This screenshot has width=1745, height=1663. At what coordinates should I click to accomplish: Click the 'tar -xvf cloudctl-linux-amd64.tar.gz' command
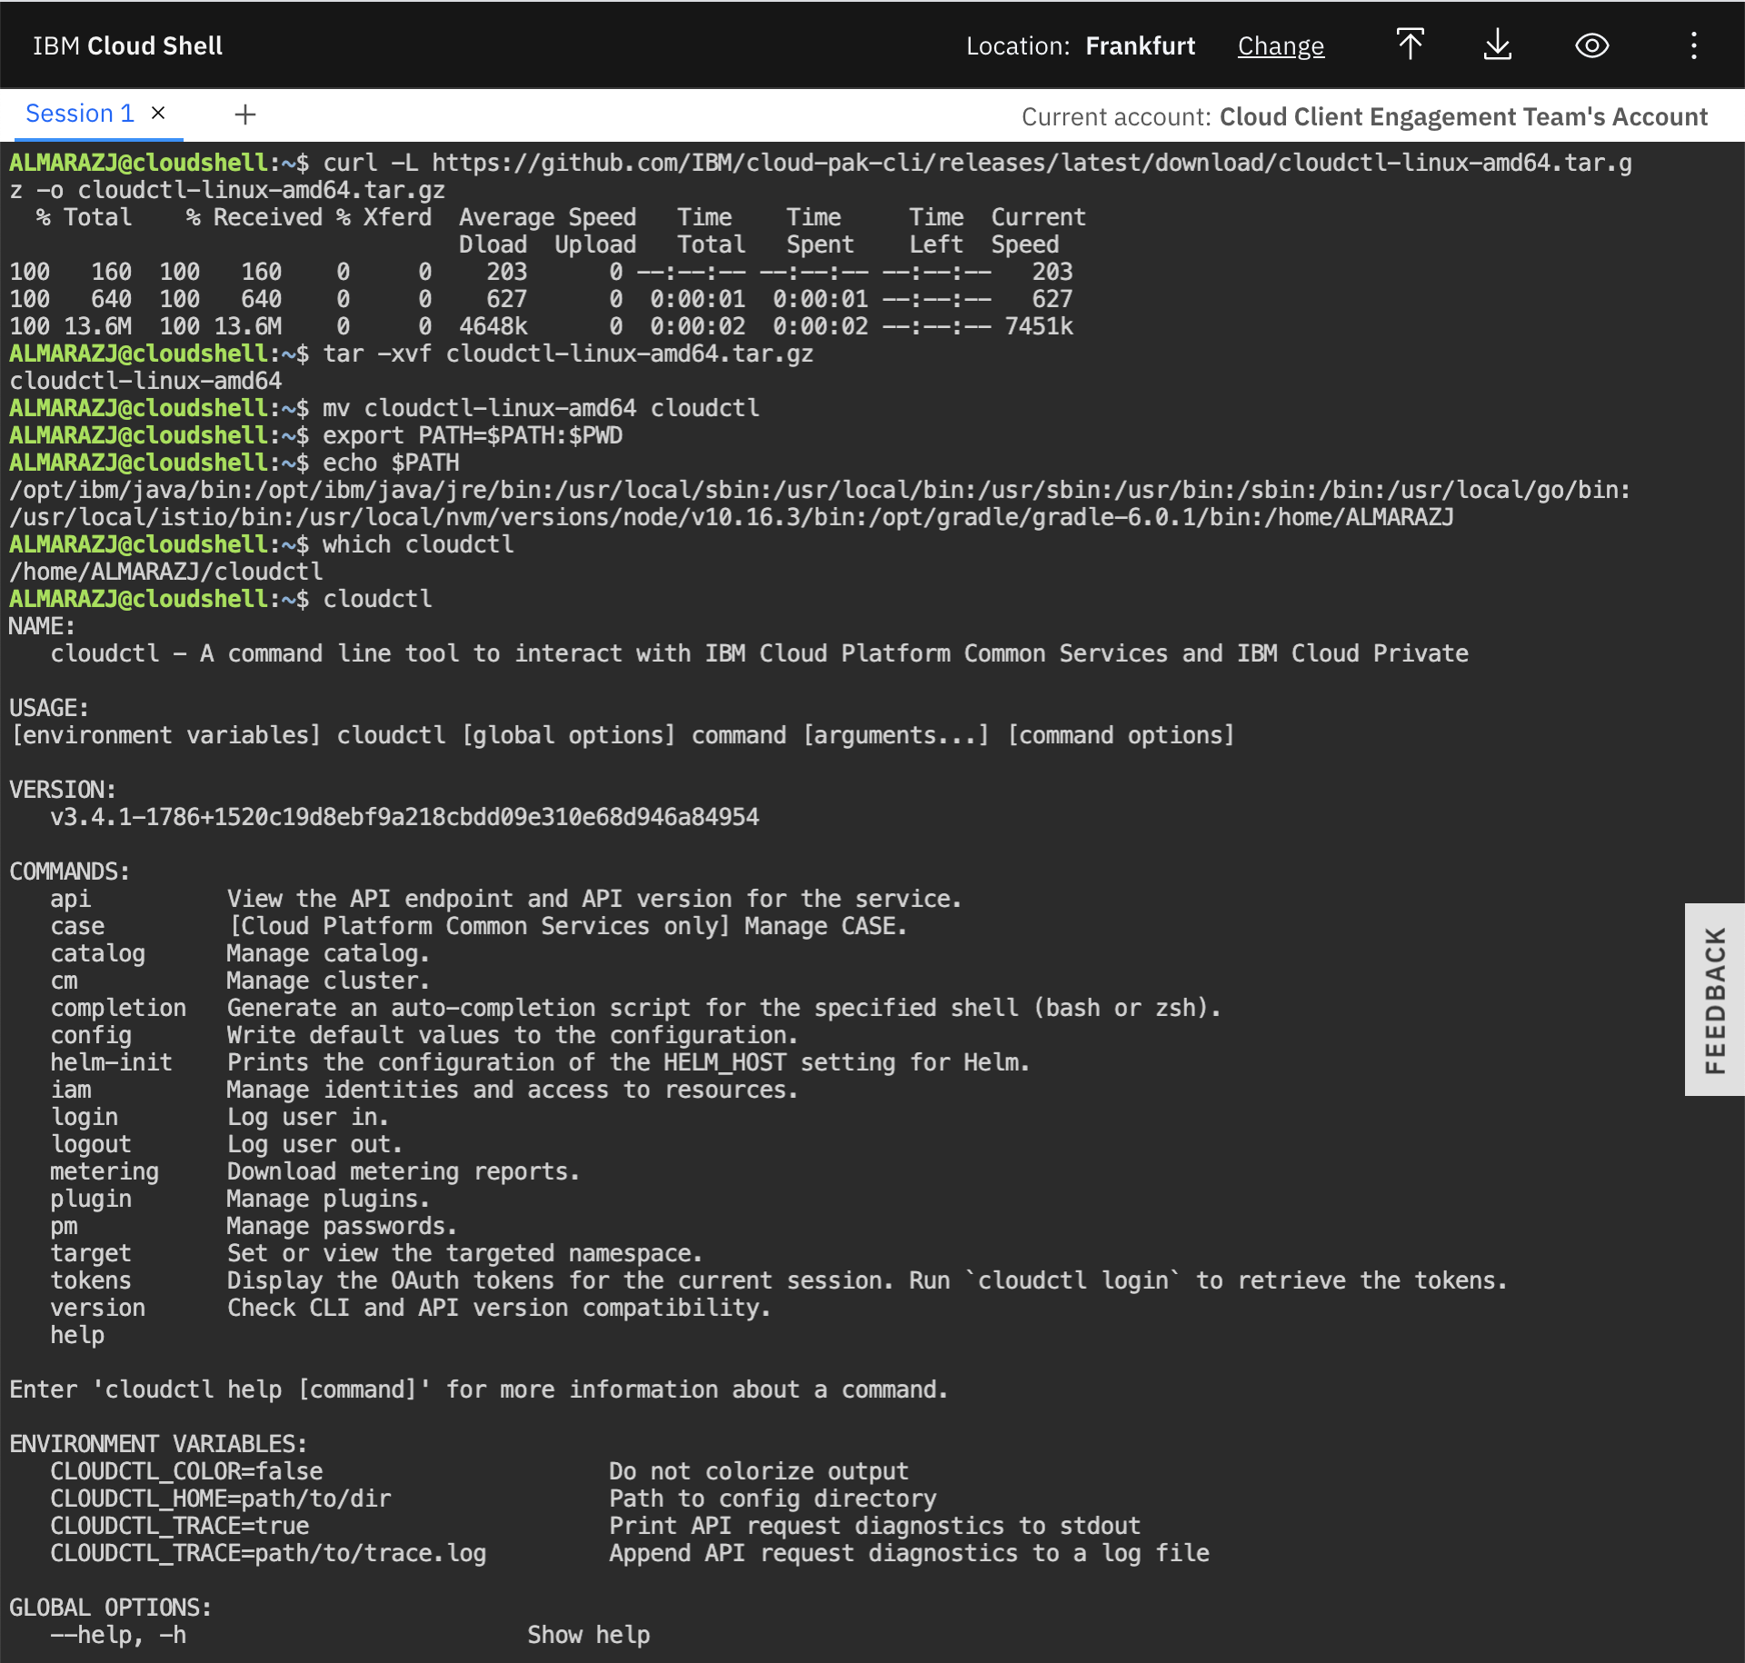click(x=568, y=354)
